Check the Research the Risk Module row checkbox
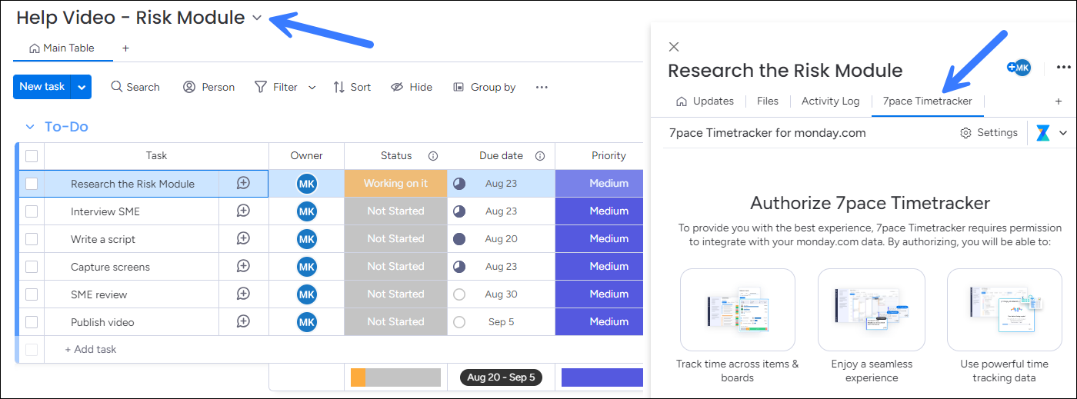Screen dimensions: 1077x399 (x=32, y=184)
